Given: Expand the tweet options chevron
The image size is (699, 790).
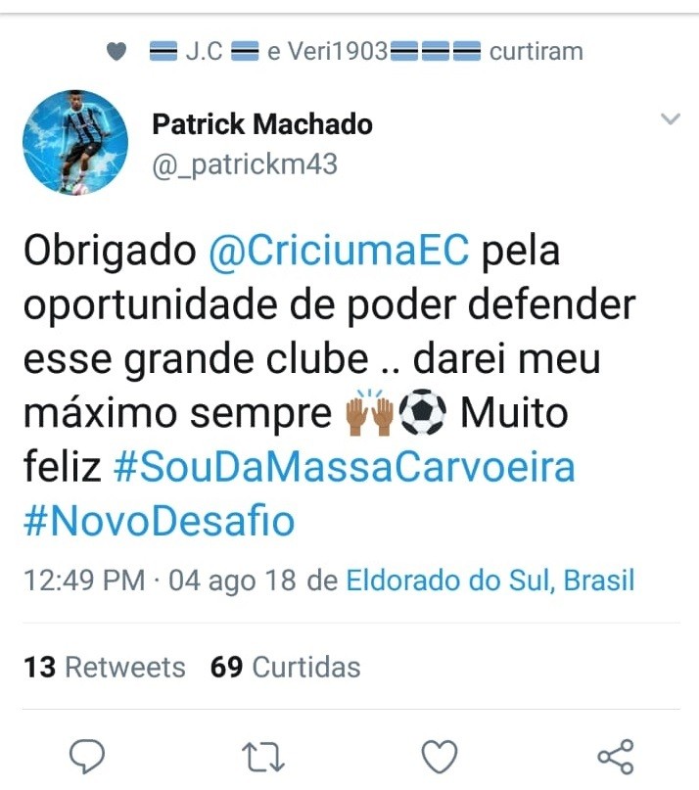Looking at the screenshot, I should [x=671, y=118].
